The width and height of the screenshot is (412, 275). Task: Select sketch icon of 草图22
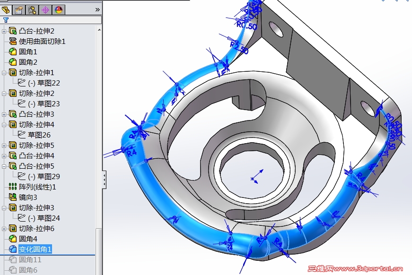(x=22, y=83)
